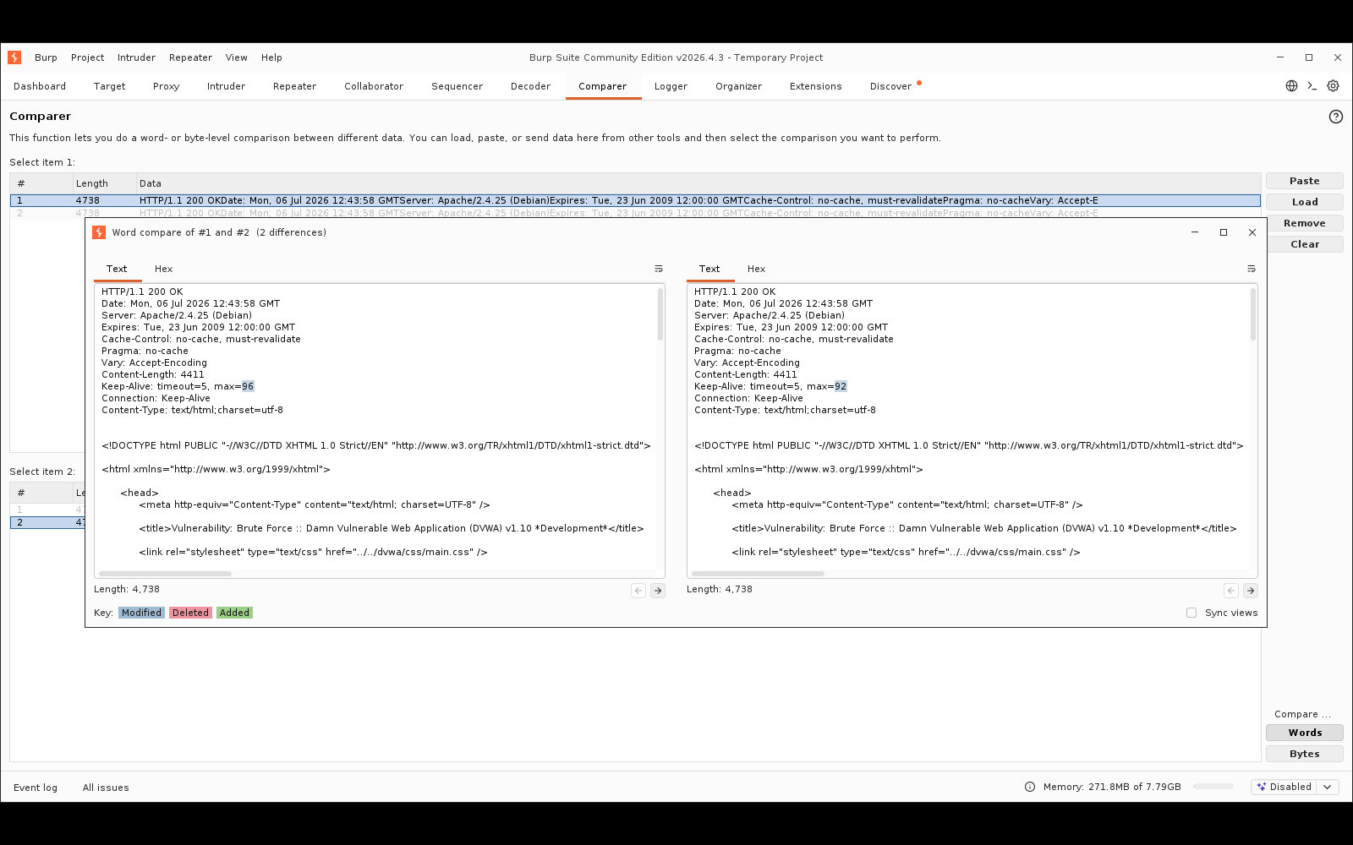Select row 2 in Select item 2 table
The height and width of the screenshot is (845, 1353).
[47, 522]
